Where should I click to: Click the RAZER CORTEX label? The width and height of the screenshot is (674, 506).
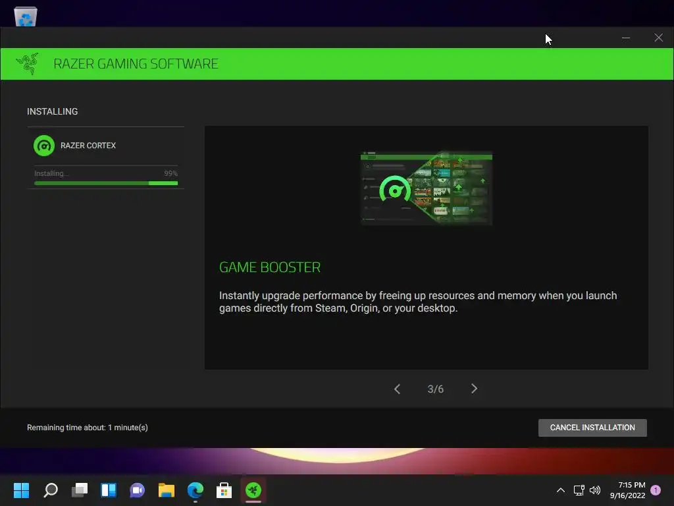[x=88, y=146]
